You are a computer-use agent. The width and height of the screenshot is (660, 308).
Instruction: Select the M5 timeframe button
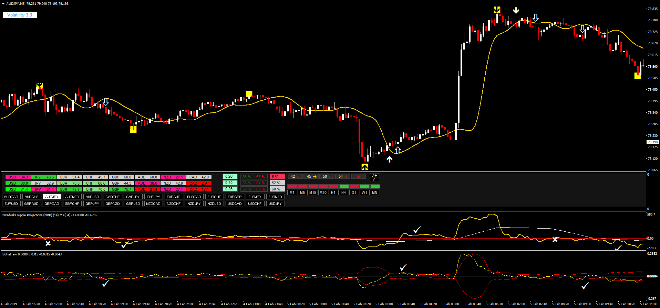click(302, 193)
